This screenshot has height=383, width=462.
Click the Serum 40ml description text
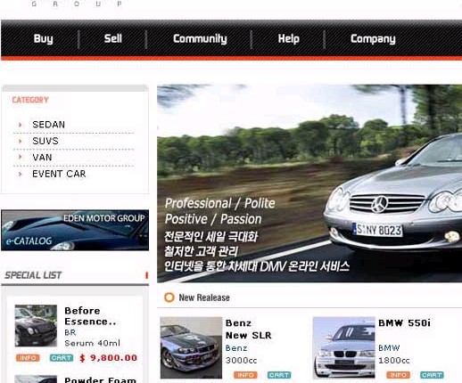point(92,343)
